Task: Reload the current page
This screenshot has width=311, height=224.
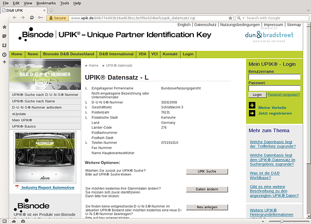Action: pyautogui.click(x=32, y=17)
